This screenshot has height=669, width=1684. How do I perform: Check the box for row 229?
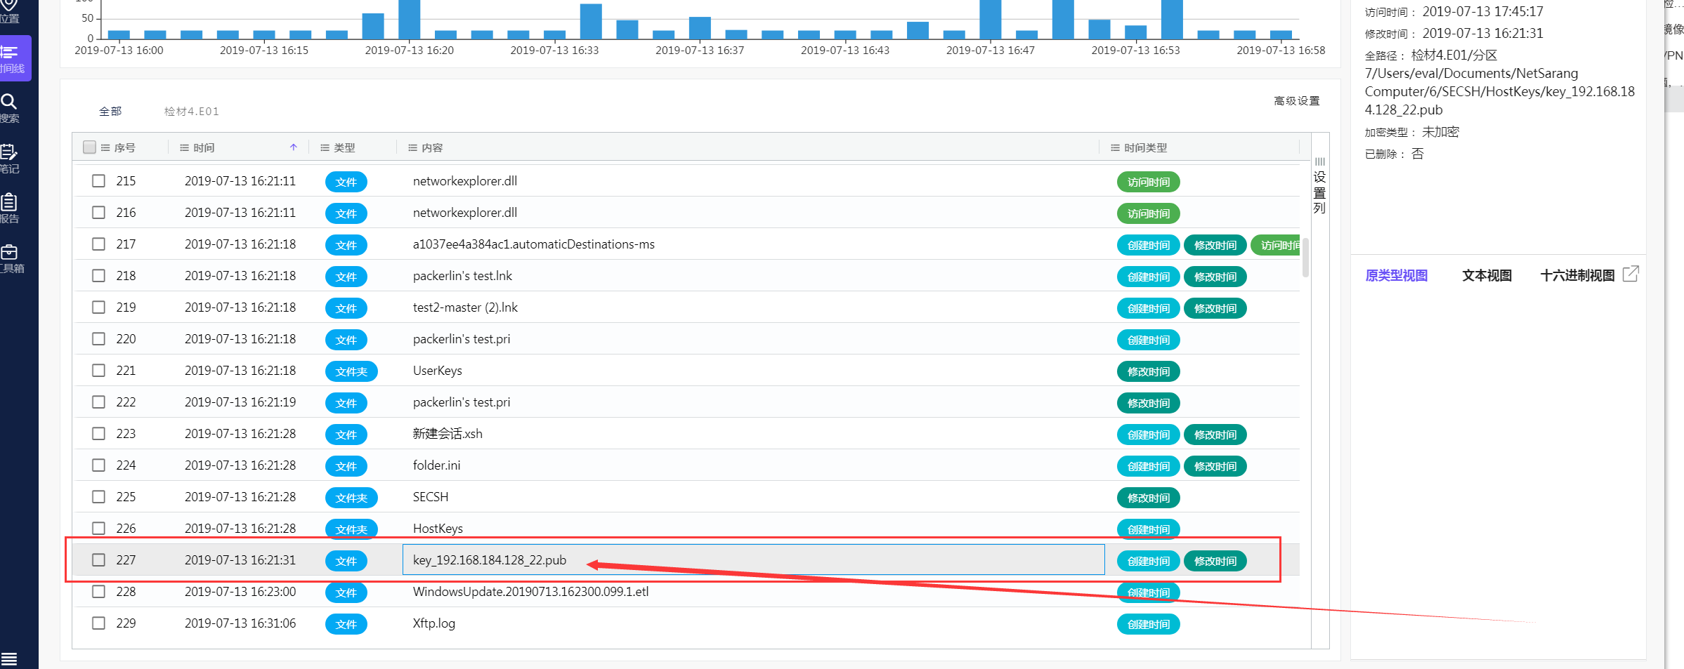[x=99, y=623]
